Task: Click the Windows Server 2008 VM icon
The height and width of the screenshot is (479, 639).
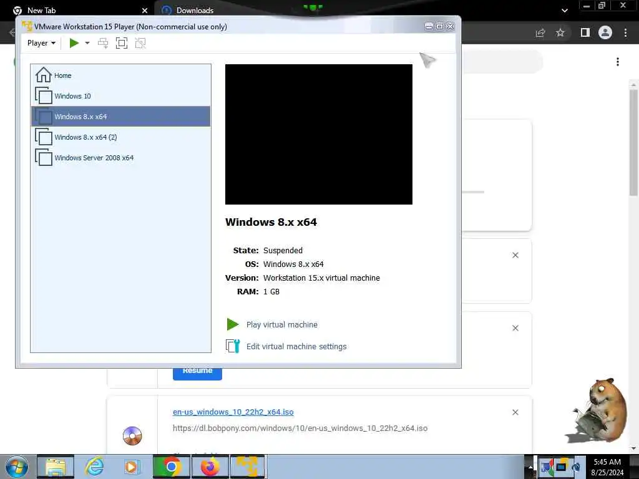Action: (44, 158)
